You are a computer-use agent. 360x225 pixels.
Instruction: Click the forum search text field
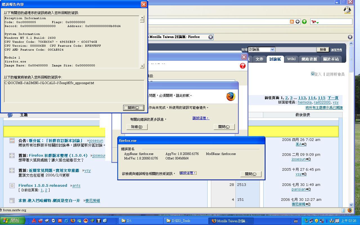(296, 49)
